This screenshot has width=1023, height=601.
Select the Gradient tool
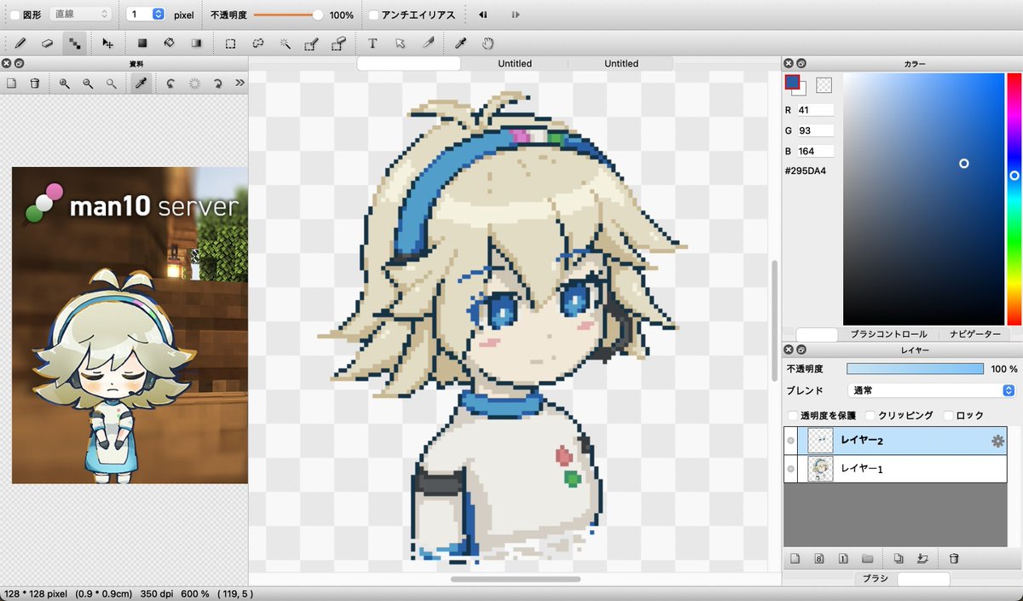196,43
